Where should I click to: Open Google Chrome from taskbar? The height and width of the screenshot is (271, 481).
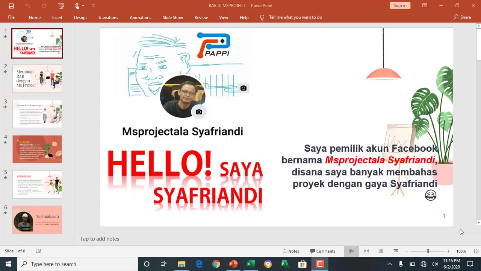click(216, 264)
